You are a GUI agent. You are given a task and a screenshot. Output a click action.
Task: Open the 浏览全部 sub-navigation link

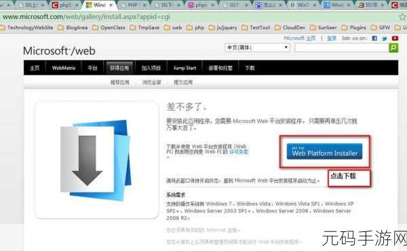151,83
